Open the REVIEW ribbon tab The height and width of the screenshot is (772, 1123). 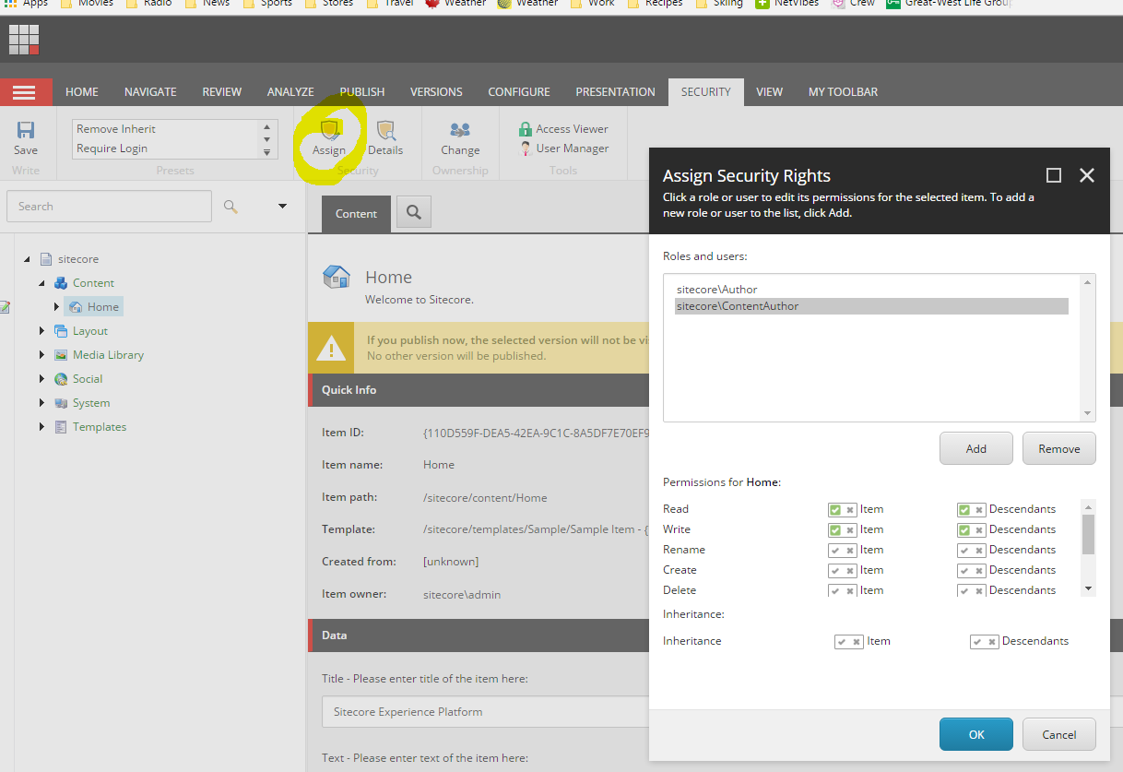(x=222, y=92)
